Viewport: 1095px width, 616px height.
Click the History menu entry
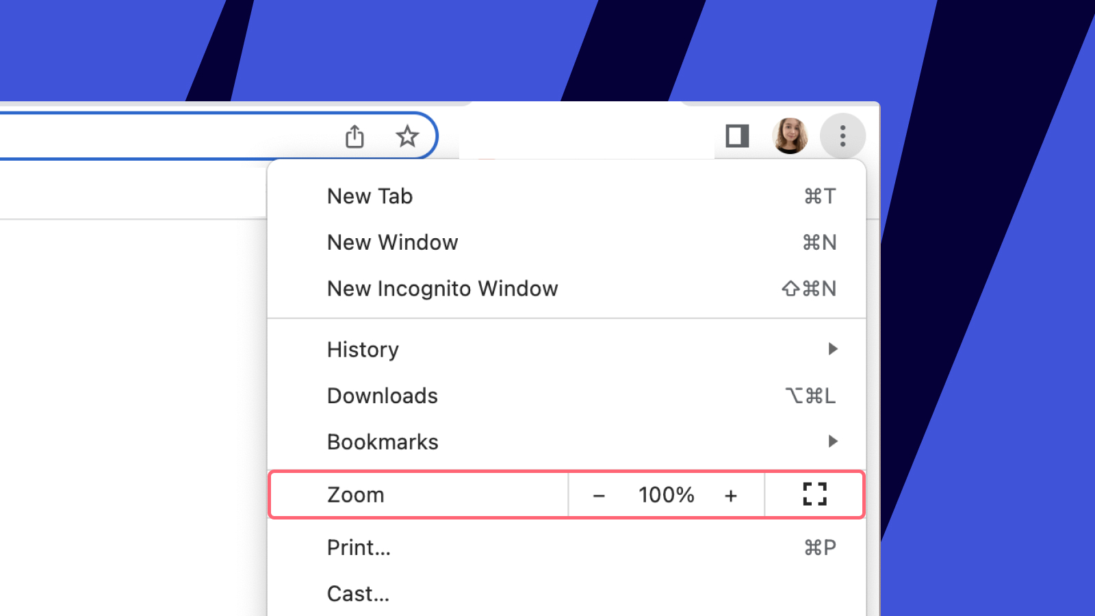point(363,349)
